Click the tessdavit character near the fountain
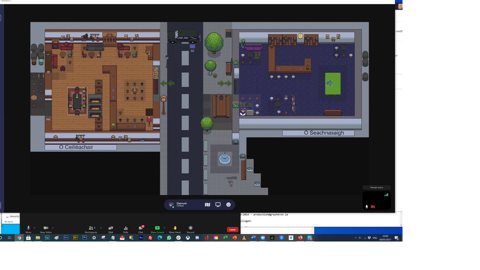 pyautogui.click(x=231, y=184)
